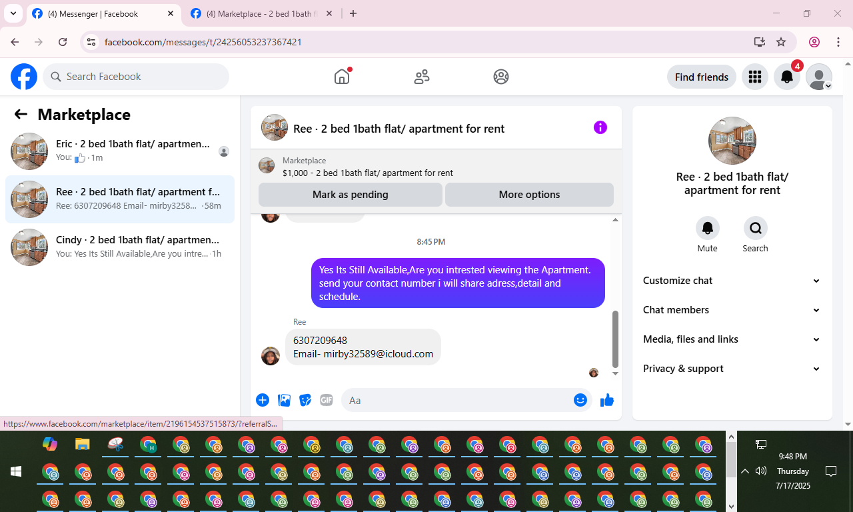Click the Mark as pending button
This screenshot has height=512, width=853.
tap(351, 195)
